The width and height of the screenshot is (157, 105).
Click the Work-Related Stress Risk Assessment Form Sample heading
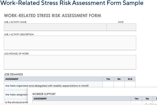point(72,3)
